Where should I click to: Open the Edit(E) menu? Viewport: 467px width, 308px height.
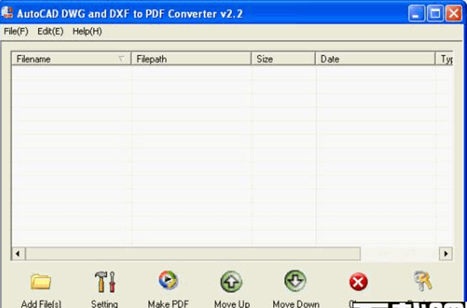click(x=51, y=31)
